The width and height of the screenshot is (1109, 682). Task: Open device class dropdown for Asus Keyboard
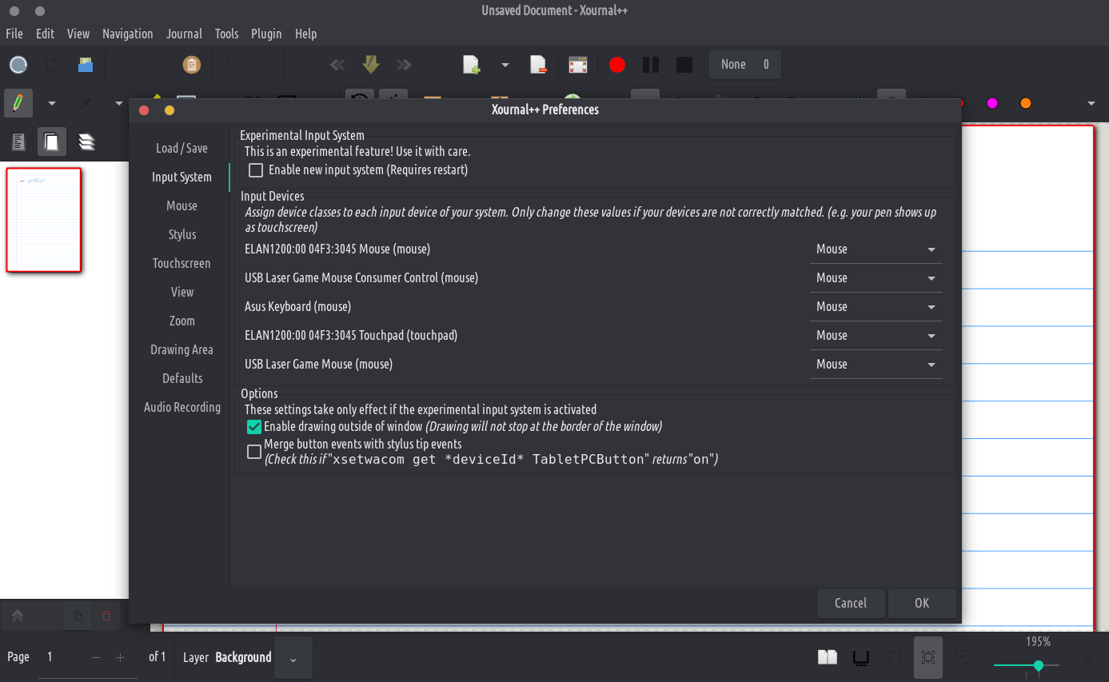point(876,307)
